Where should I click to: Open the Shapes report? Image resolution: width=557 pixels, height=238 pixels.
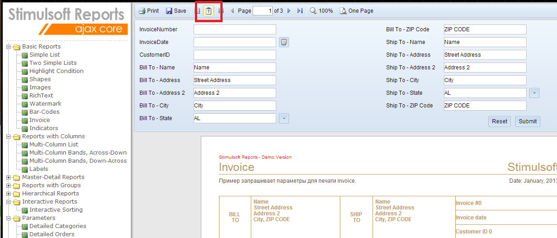(x=40, y=79)
